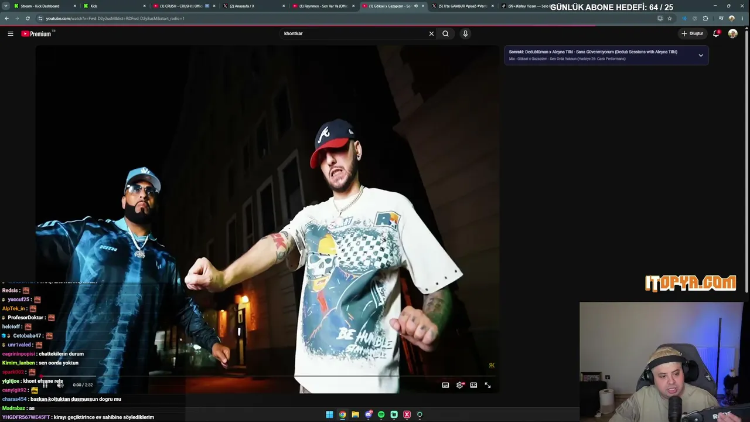Close the 'Anasayfa / X' tab
This screenshot has width=750, height=422.
pos(284,6)
